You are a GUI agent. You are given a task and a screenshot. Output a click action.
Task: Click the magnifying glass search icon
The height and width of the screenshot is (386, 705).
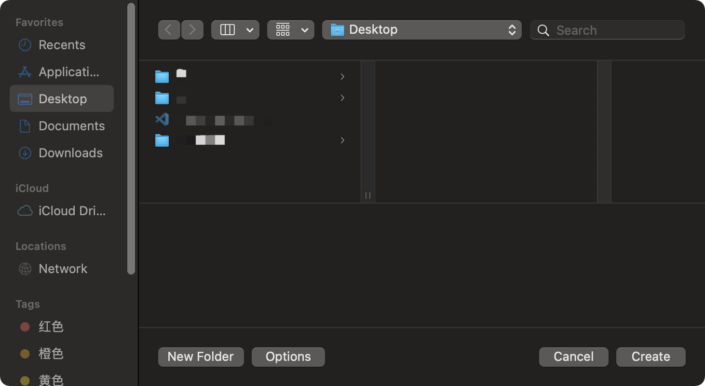[543, 30]
